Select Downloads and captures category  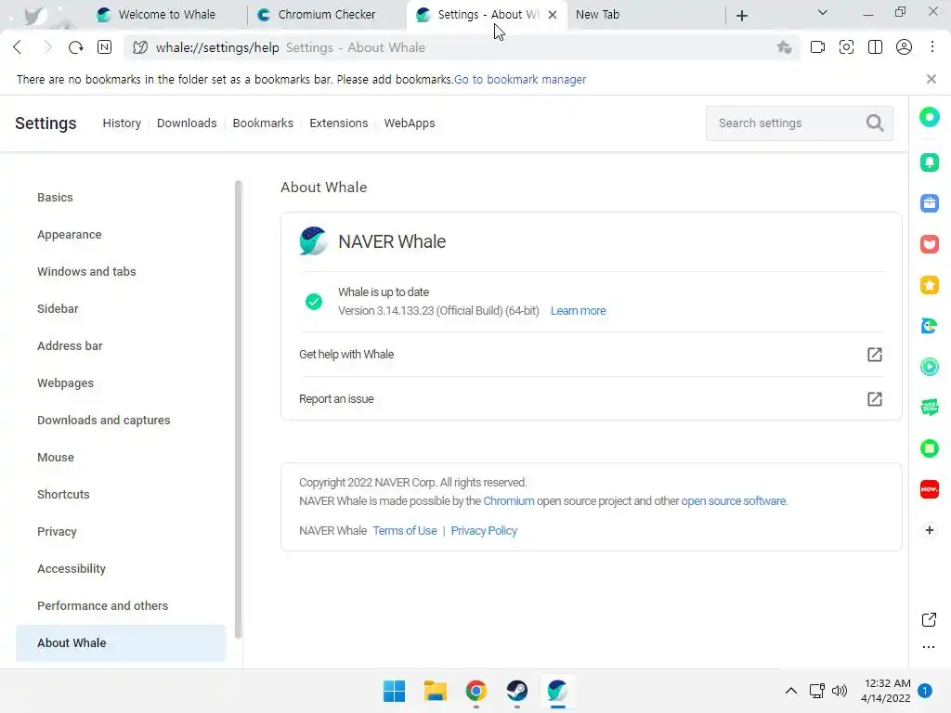point(121,421)
